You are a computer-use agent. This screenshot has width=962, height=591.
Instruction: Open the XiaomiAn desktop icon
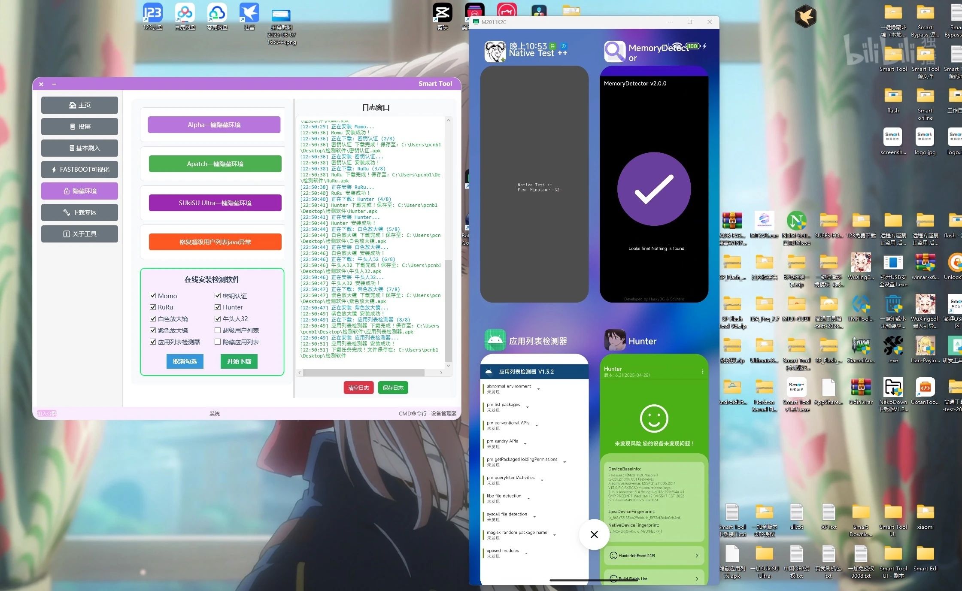click(x=861, y=349)
